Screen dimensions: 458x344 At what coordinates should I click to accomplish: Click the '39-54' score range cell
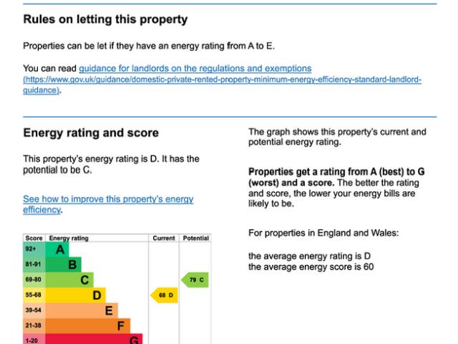coord(34,310)
